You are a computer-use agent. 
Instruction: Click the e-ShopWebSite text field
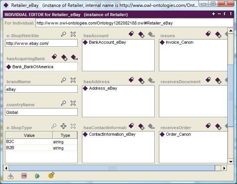click(41, 43)
